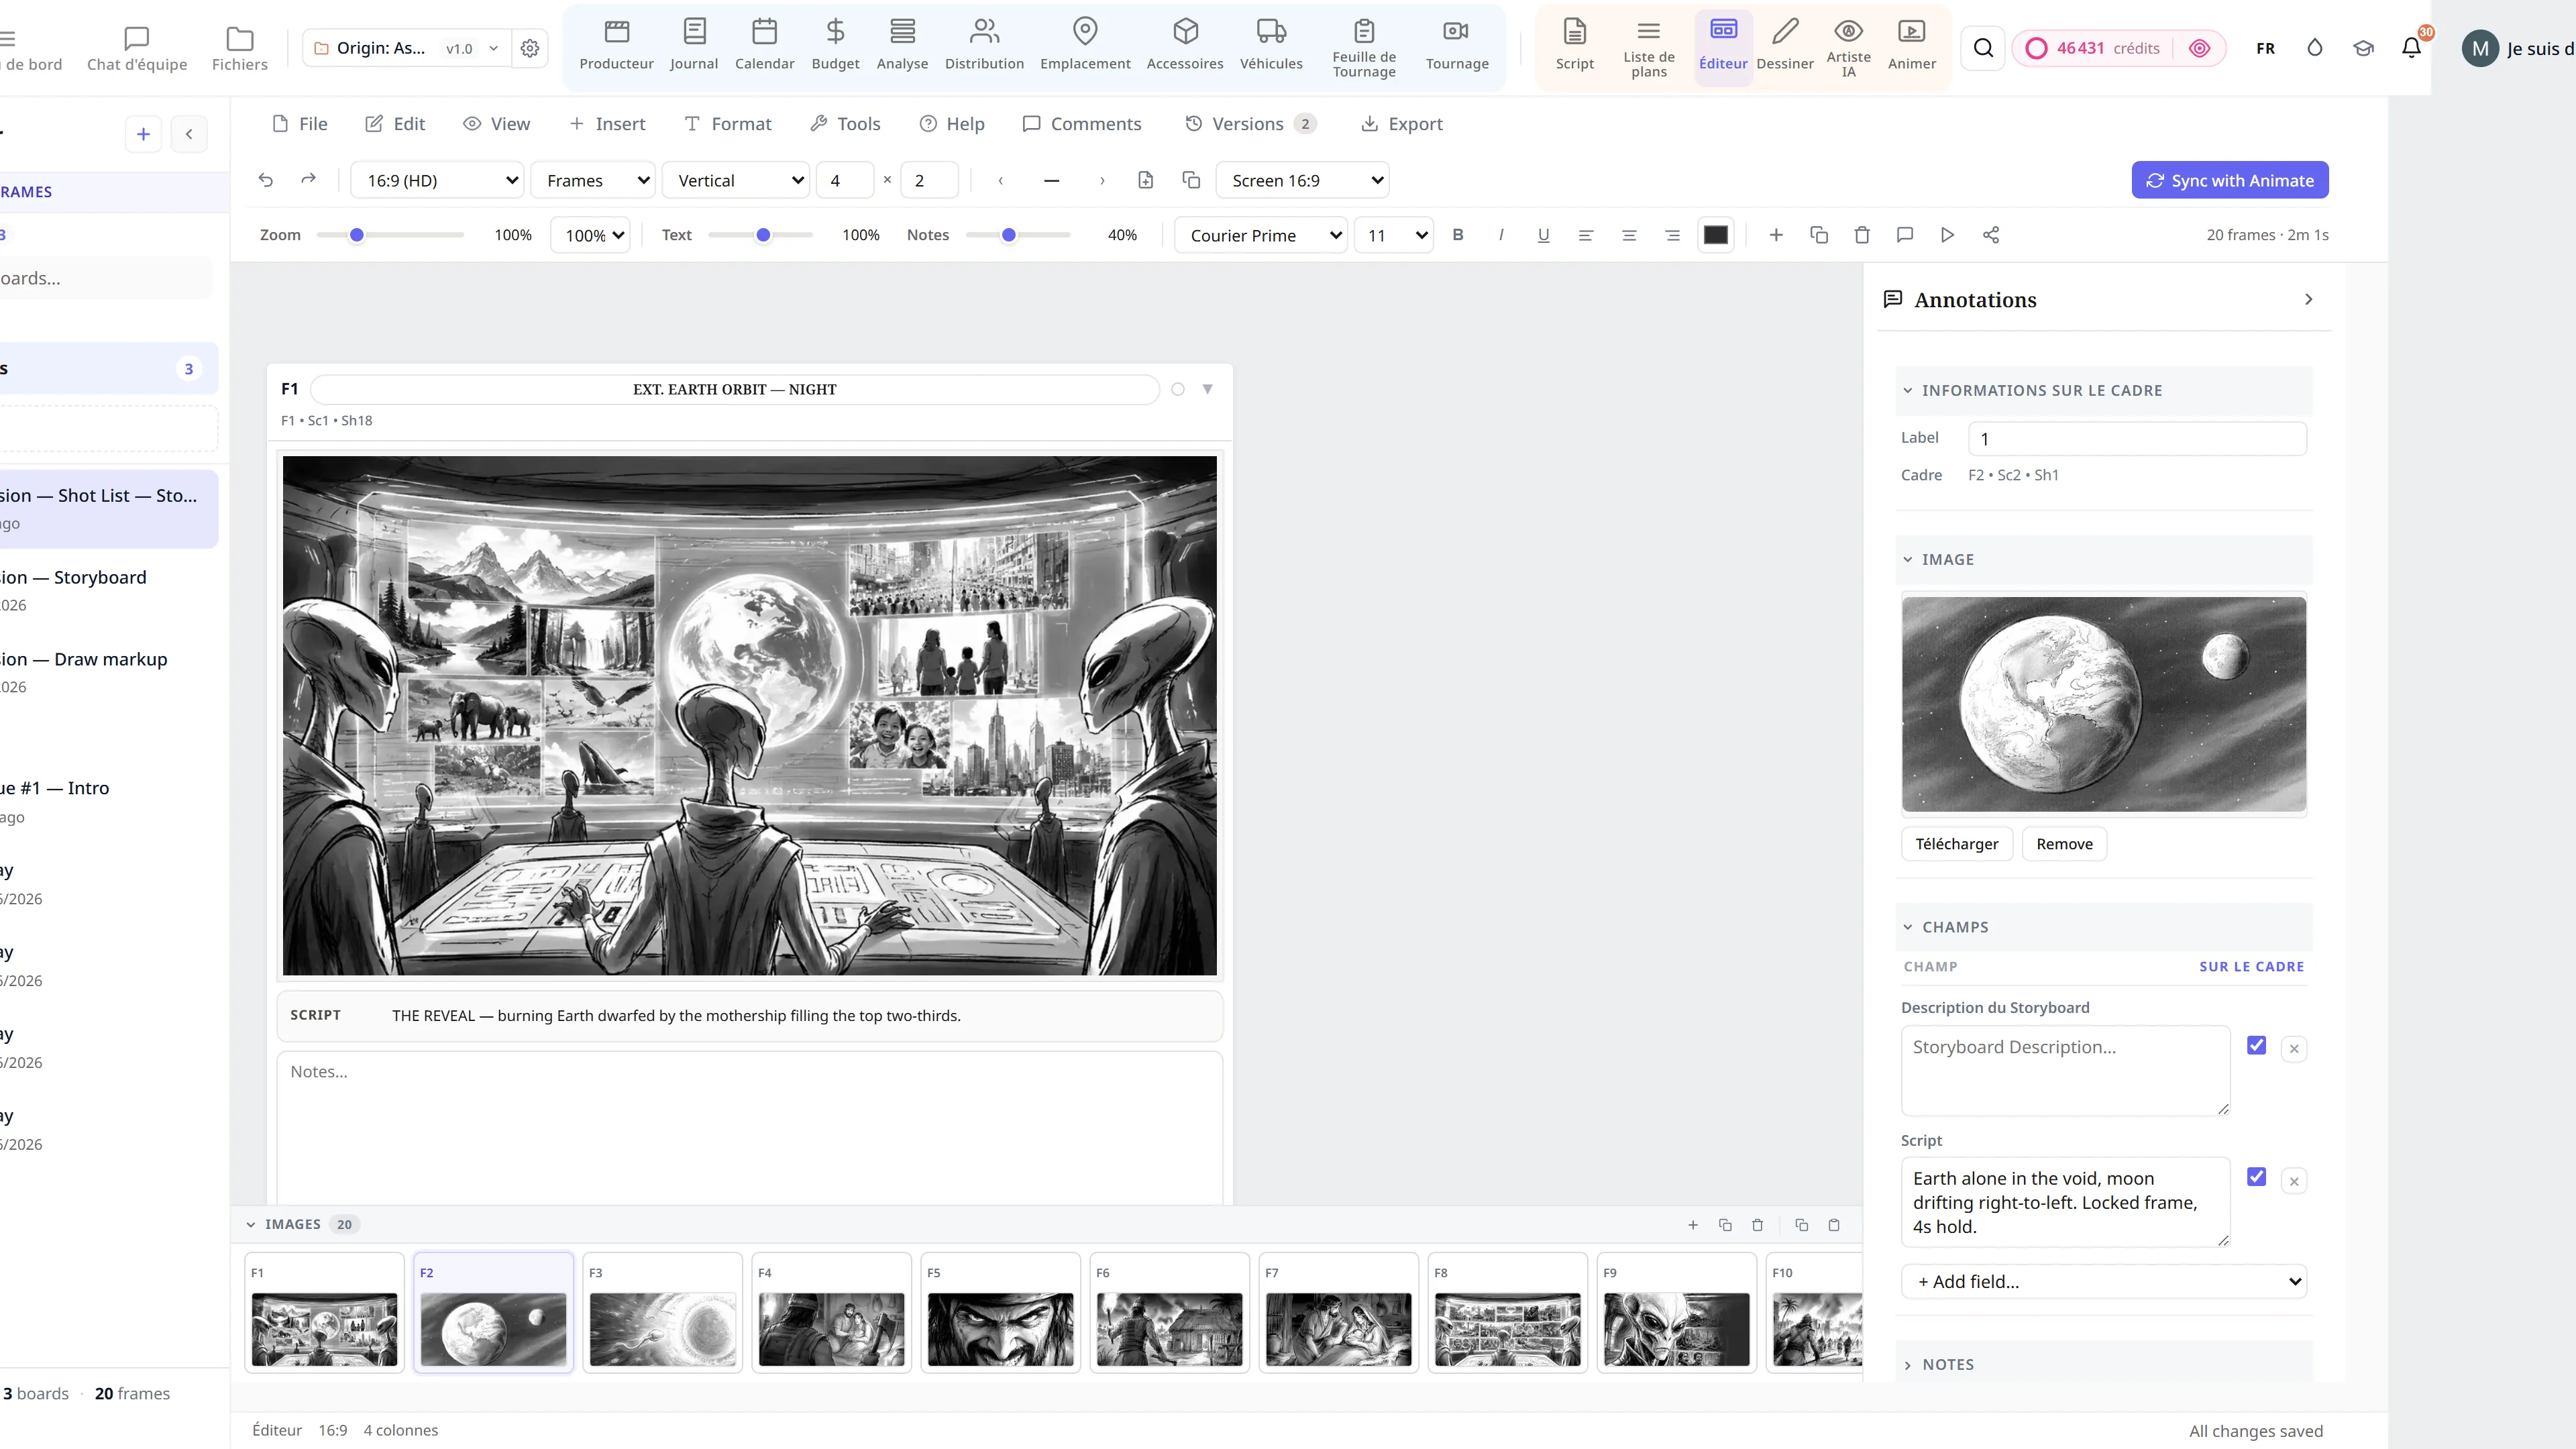Open the Export option
Viewport: 2576px width, 1449px height.
(1402, 124)
